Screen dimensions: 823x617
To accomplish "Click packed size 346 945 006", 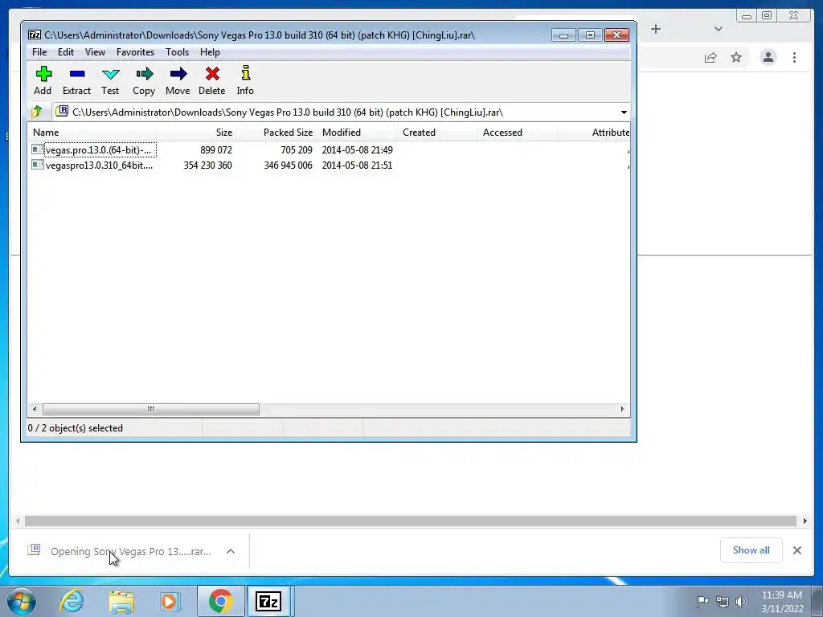I will (288, 165).
